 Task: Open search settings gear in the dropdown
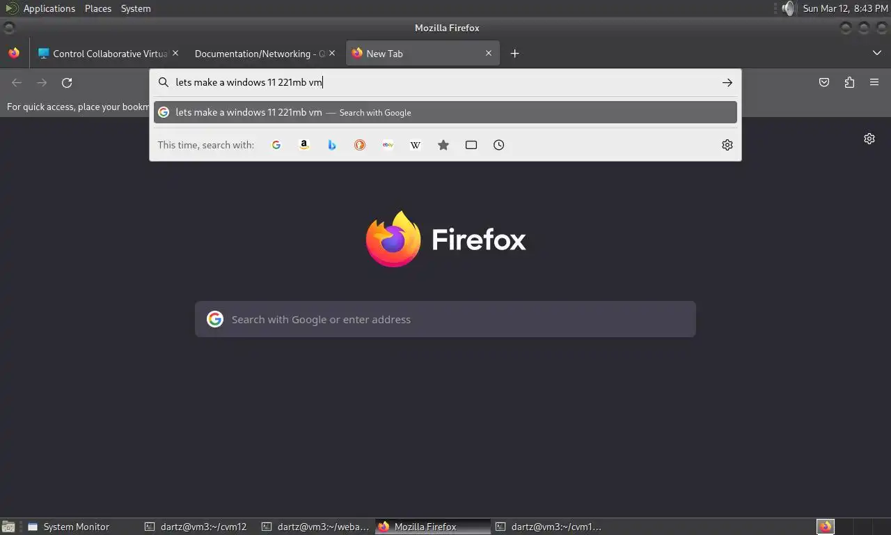pyautogui.click(x=727, y=145)
